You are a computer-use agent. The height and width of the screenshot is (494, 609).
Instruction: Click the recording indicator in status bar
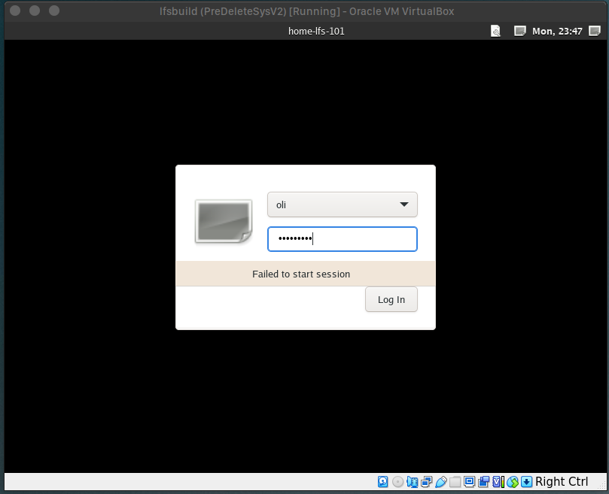[484, 482]
